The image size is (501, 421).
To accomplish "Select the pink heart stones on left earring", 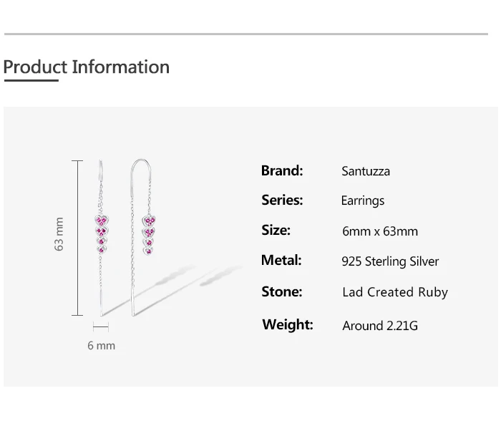I will [102, 231].
